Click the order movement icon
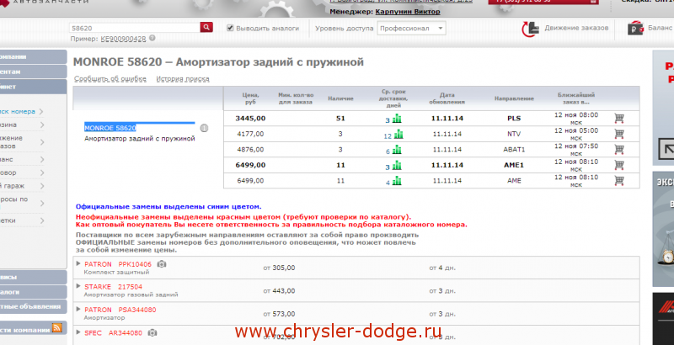 point(530,29)
